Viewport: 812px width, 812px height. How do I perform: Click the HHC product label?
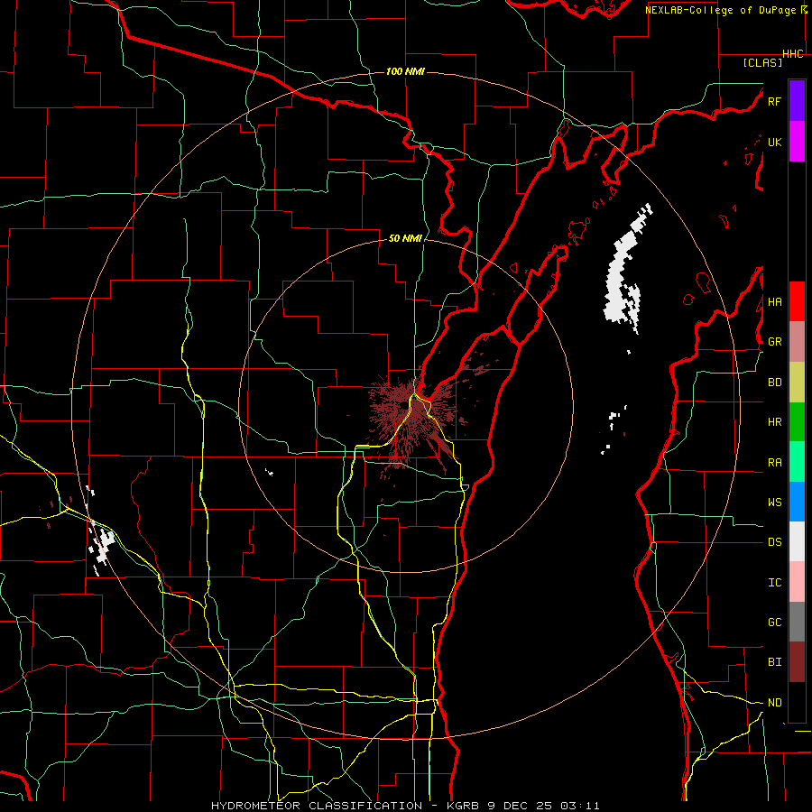[793, 54]
